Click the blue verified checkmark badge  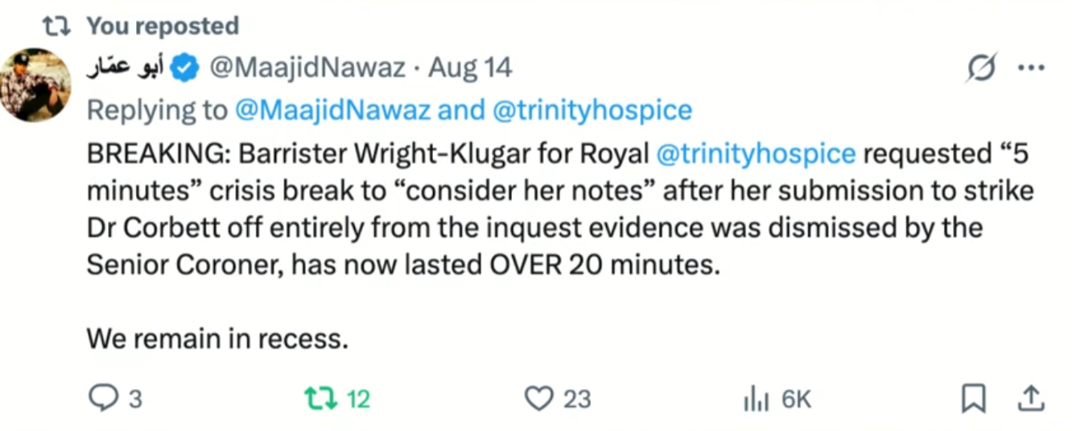187,68
